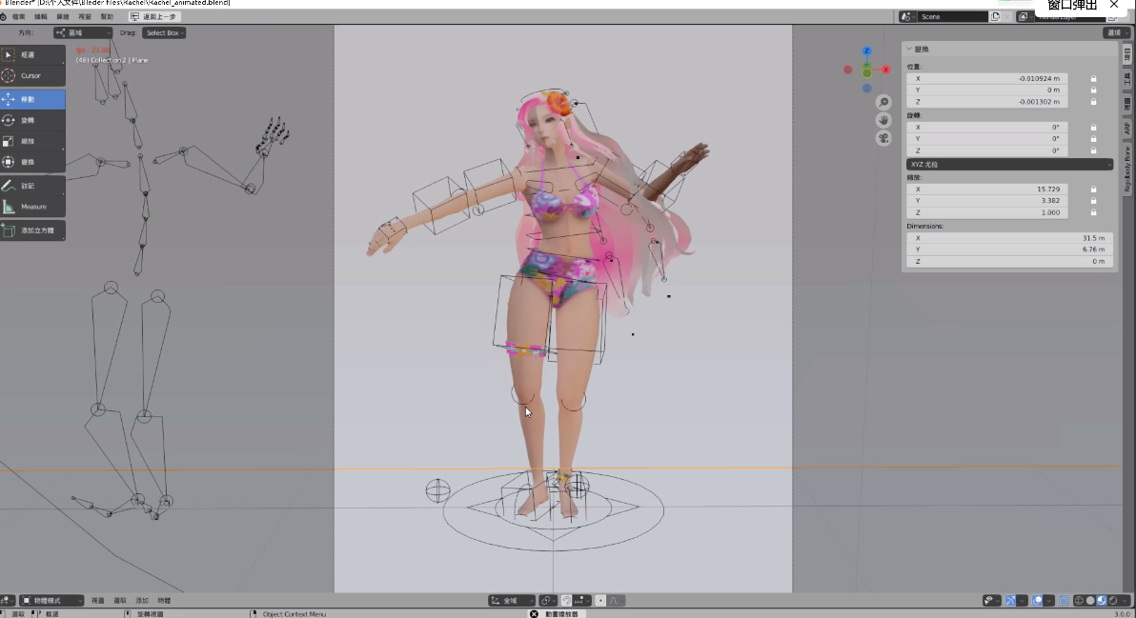Select the Cursor tool
The image size is (1136, 618).
point(32,75)
